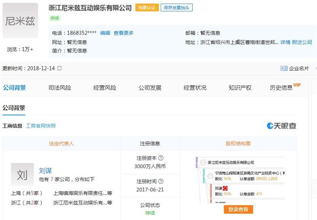This screenshot has height=220, width=317.
Task: Switch to the 知识产权 tab
Action: [x=240, y=88]
